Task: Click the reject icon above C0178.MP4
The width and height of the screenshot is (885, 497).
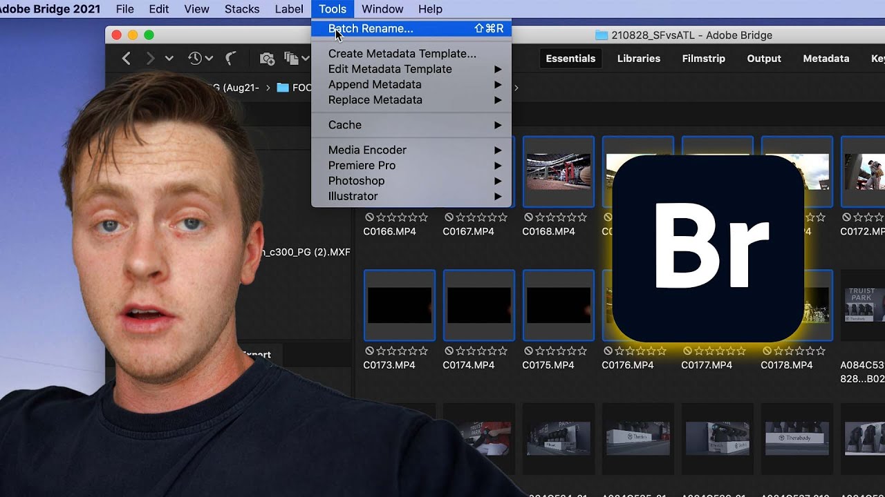Action: pos(767,351)
